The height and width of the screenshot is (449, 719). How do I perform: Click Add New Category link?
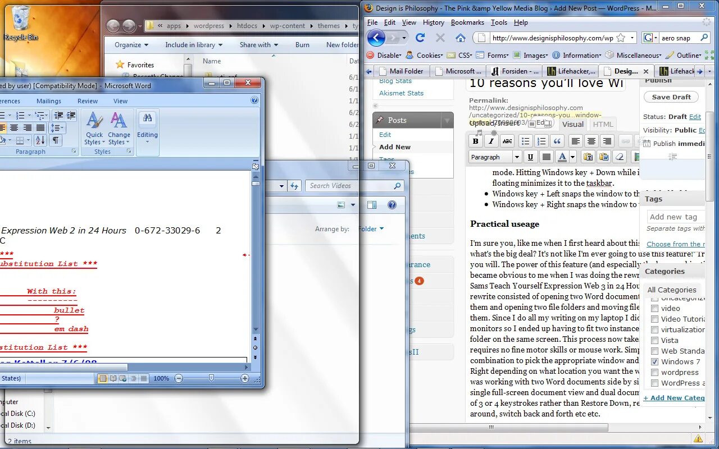674,398
